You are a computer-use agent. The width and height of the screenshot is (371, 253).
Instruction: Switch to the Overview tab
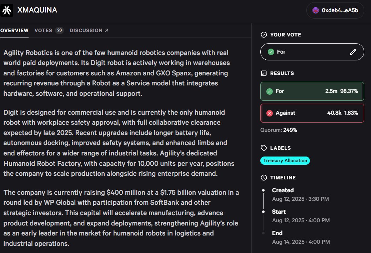(x=14, y=30)
